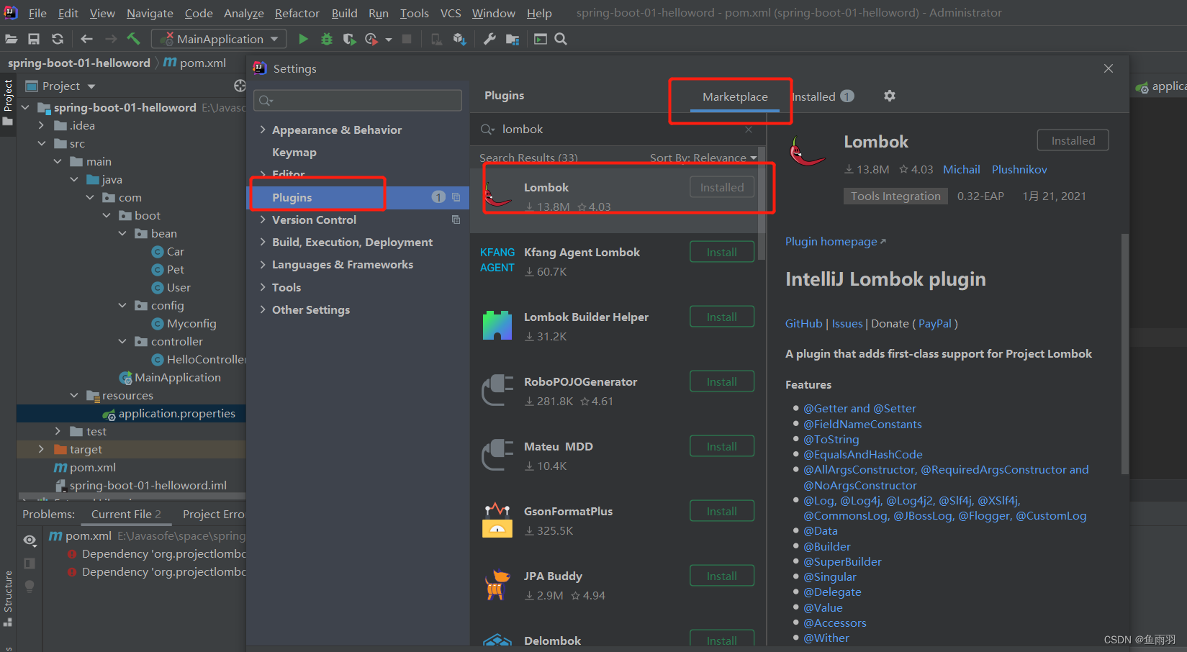Open Project Structure toolbar icon
1187x652 pixels.
click(513, 39)
